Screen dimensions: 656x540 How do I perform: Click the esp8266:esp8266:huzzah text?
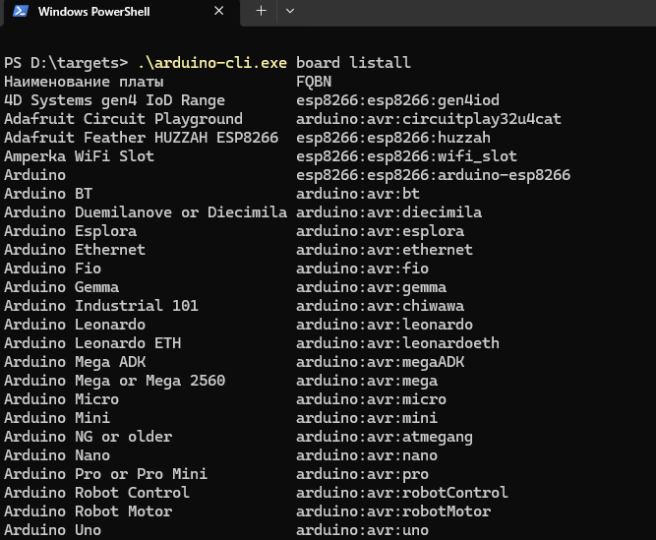(x=392, y=138)
